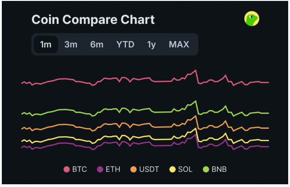Click the purple ETH legend dot
The height and width of the screenshot is (187, 290).
coord(100,170)
